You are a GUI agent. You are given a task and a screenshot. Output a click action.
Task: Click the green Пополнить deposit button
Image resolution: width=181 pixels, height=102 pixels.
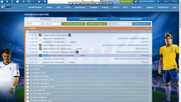[x=126, y=2]
